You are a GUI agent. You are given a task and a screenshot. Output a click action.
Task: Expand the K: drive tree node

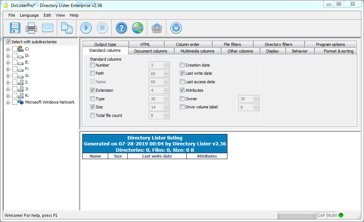click(x=8, y=96)
